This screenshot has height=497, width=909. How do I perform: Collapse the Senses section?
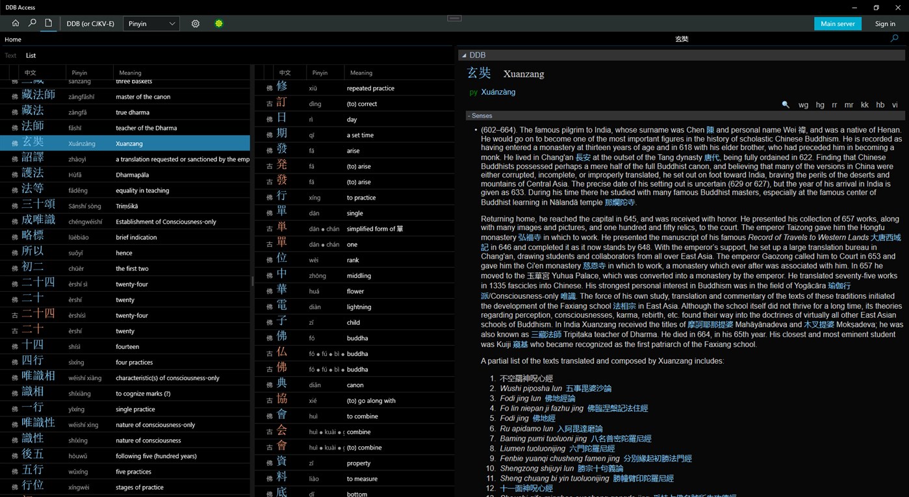click(x=469, y=116)
